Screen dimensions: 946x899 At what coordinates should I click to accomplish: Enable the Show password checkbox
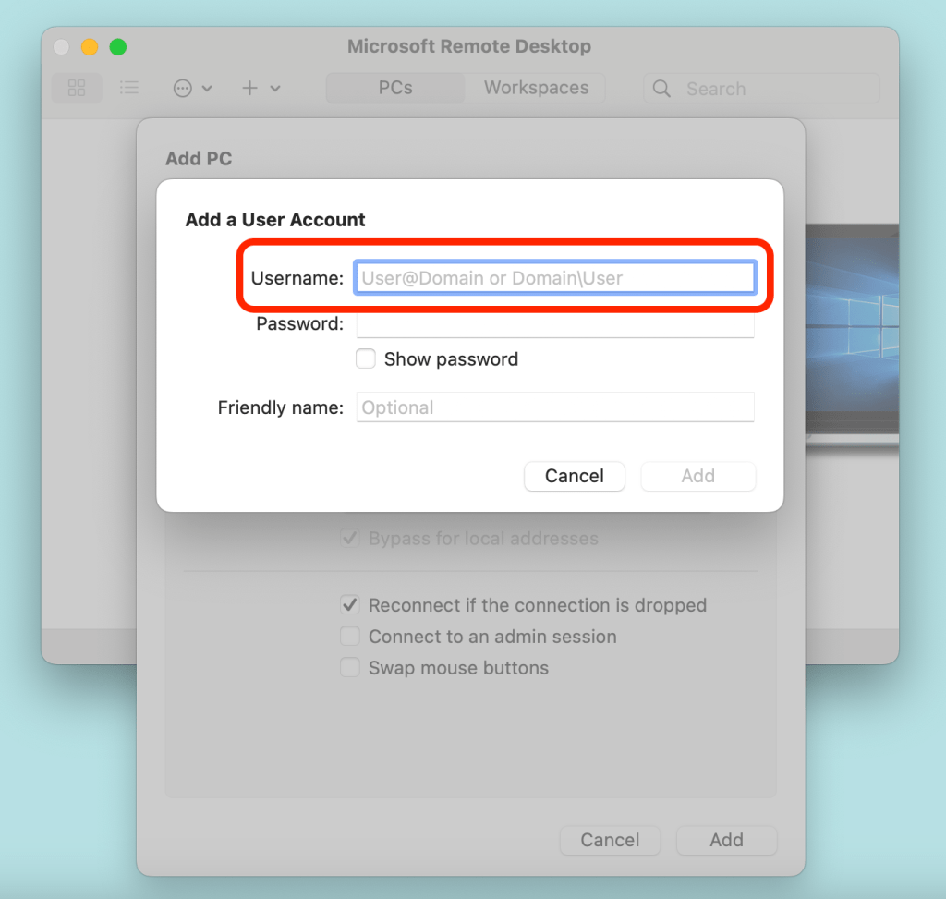point(366,359)
